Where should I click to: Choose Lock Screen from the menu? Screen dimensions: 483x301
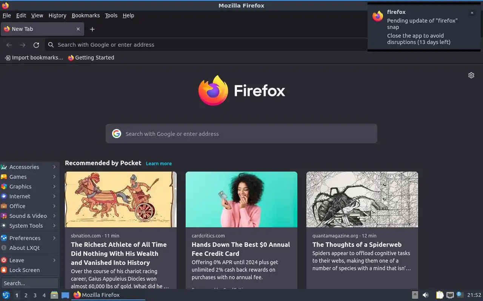(x=29, y=270)
